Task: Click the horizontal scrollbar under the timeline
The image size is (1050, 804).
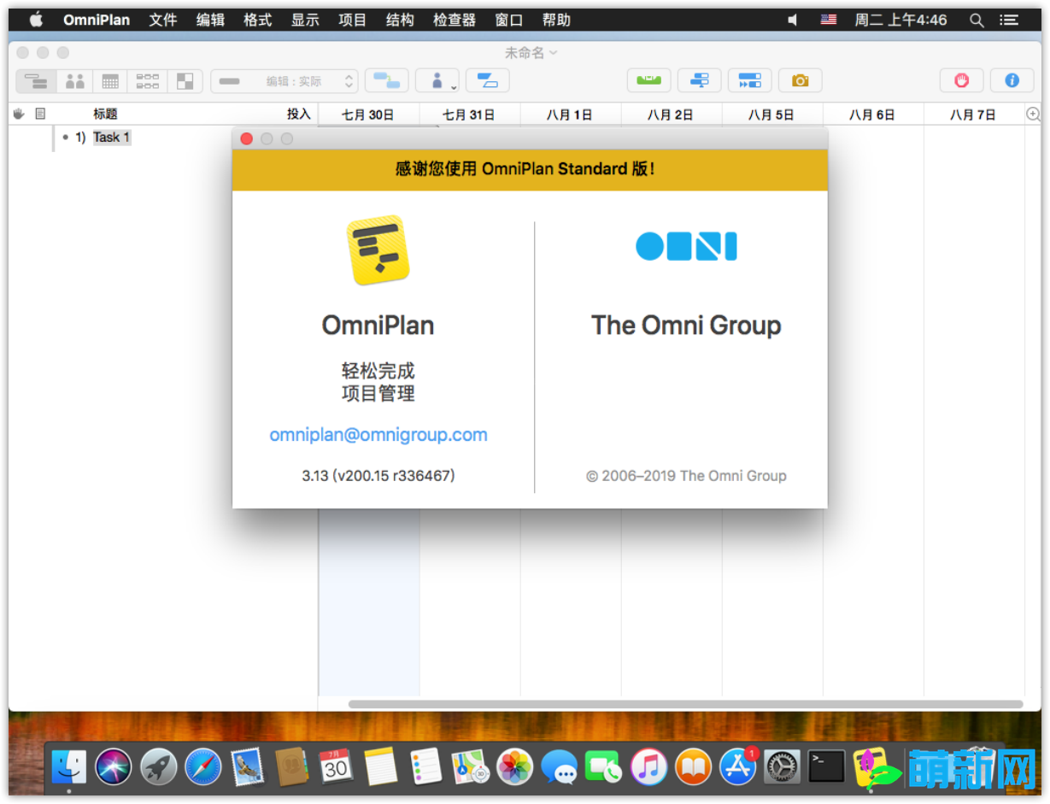Action: (x=685, y=705)
